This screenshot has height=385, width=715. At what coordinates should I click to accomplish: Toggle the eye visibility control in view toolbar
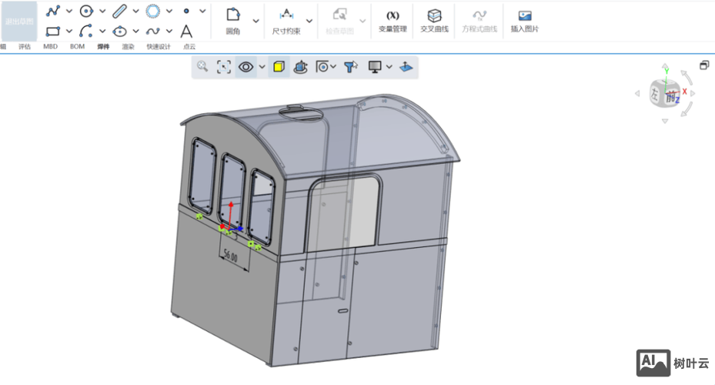246,67
